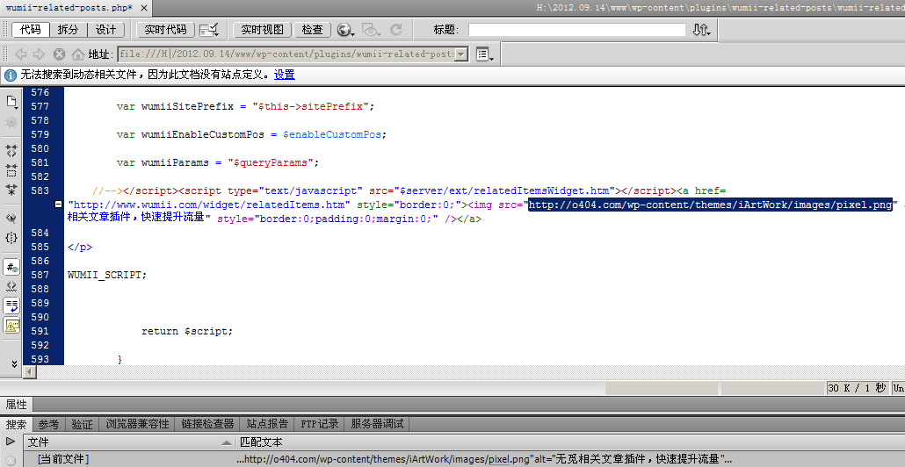Stop loading icon in address bar
This screenshot has width=905, height=467.
pyautogui.click(x=59, y=54)
